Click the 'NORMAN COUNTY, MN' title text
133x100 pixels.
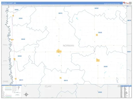(x=9, y=3)
